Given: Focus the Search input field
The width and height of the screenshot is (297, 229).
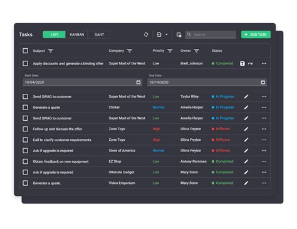Looking at the screenshot, I should pyautogui.click(x=211, y=34).
